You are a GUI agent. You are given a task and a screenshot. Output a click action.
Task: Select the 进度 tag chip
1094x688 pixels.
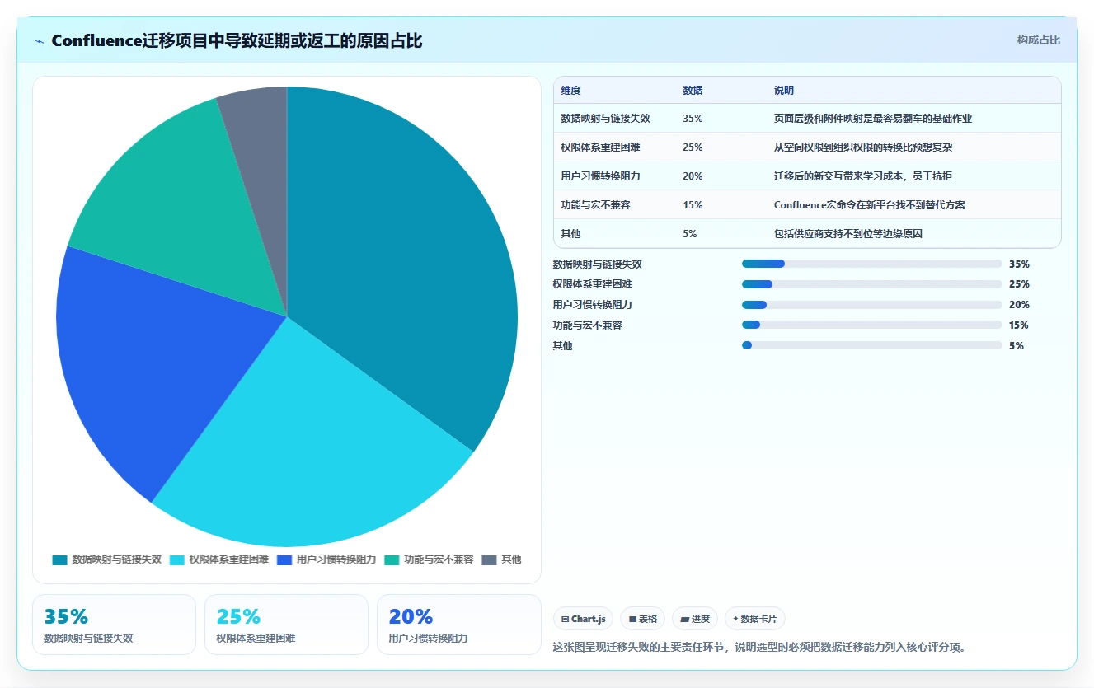(x=695, y=619)
